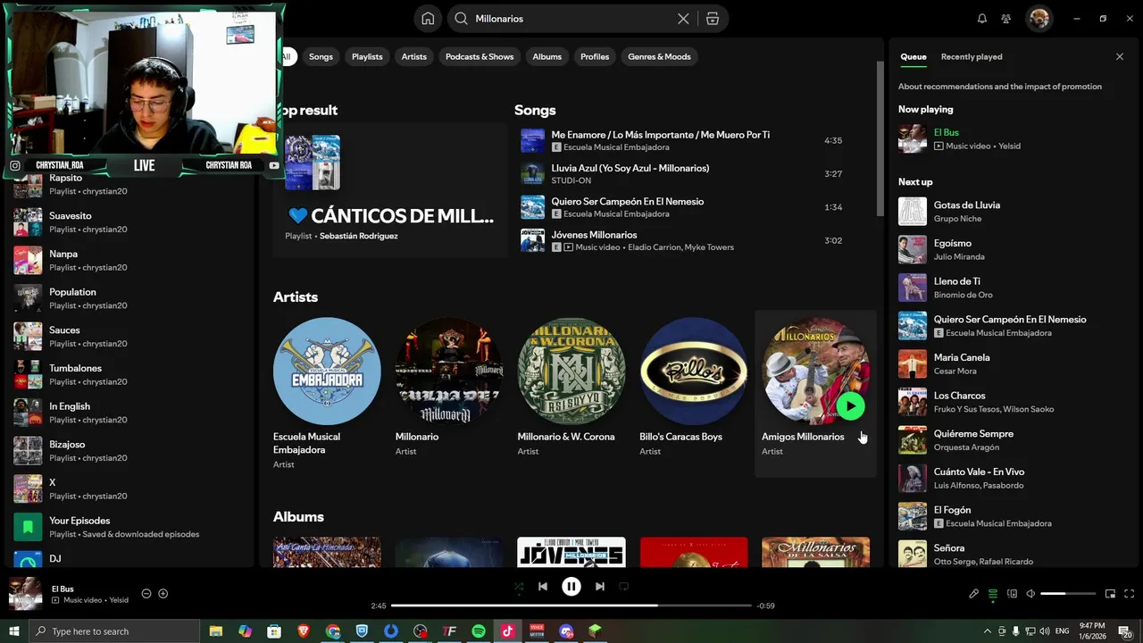This screenshot has width=1143, height=643.
Task: Filter results by Albums
Action: pyautogui.click(x=546, y=56)
